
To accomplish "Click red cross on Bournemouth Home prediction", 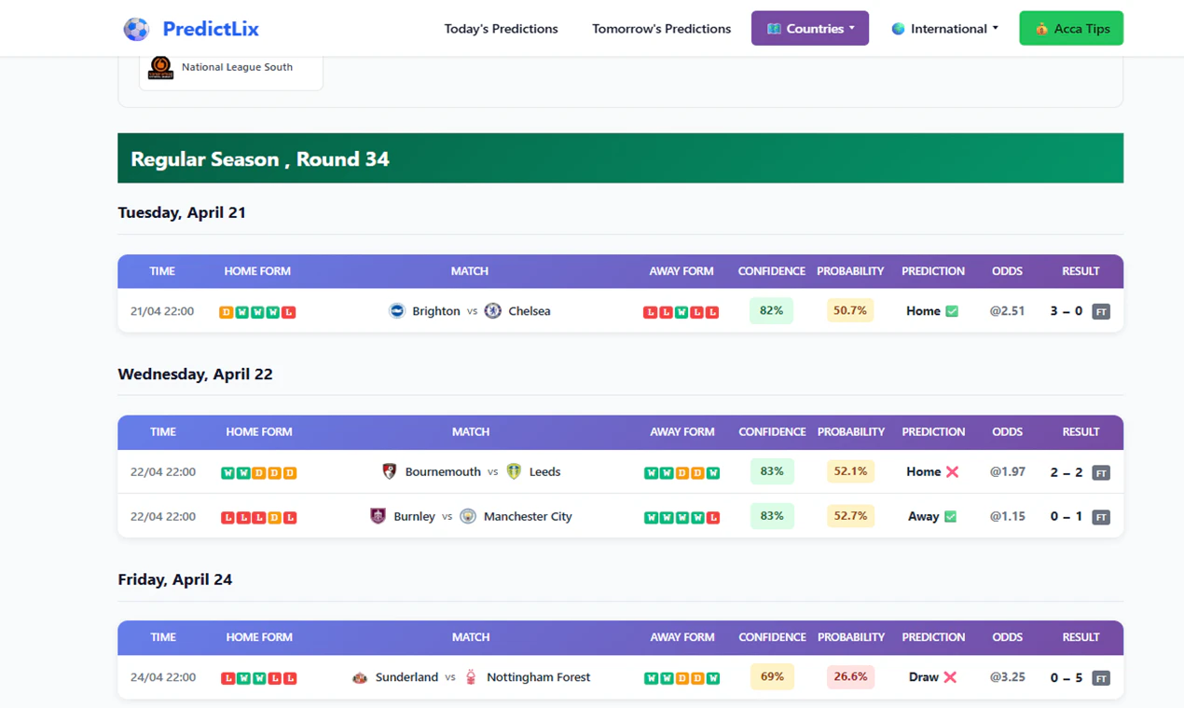I will (952, 471).
